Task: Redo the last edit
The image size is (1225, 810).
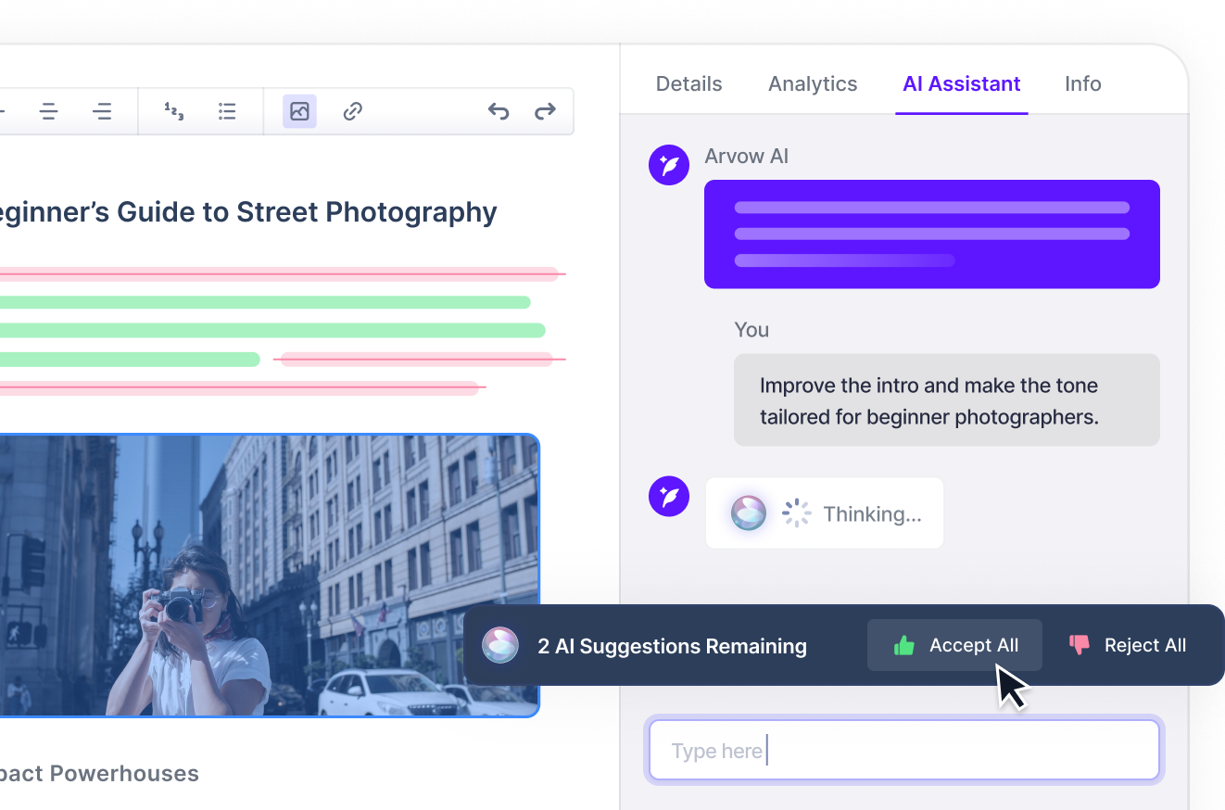Action: pyautogui.click(x=545, y=111)
